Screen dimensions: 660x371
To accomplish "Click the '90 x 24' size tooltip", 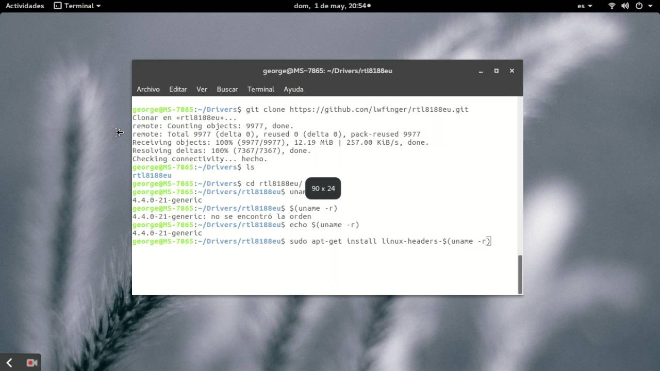I will click(323, 189).
